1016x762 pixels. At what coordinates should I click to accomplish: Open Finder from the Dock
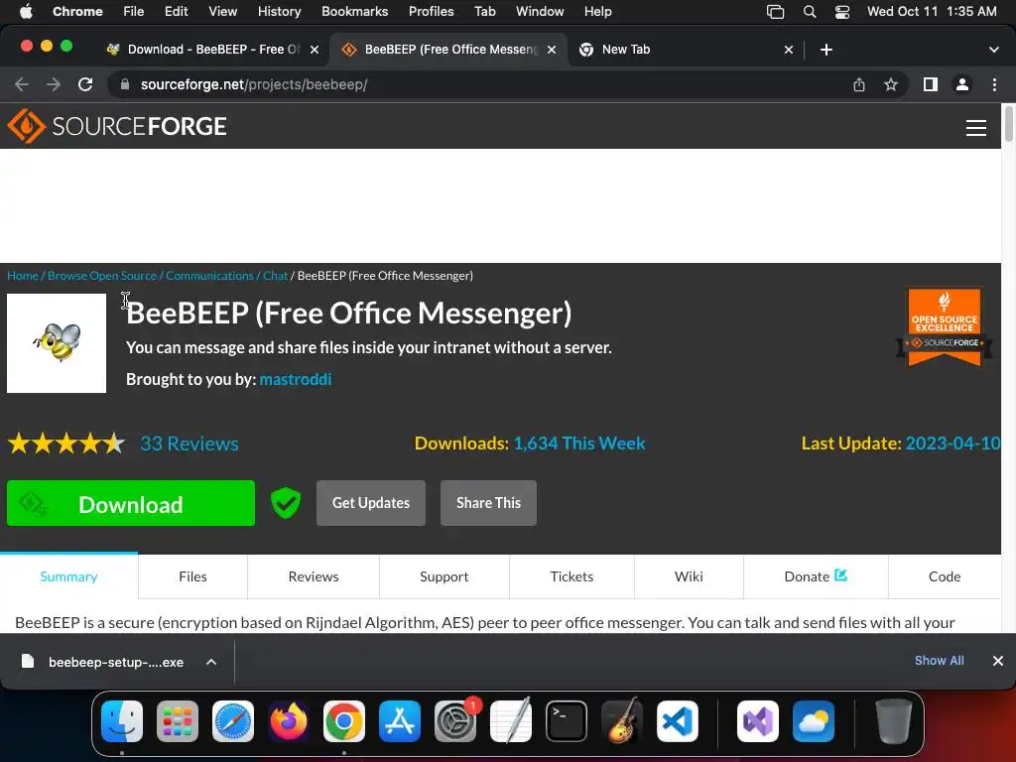tap(122, 721)
